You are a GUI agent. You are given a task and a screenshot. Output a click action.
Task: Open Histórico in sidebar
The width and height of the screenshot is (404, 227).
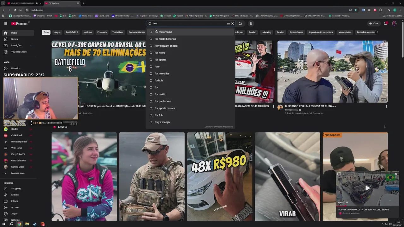pos(18,68)
